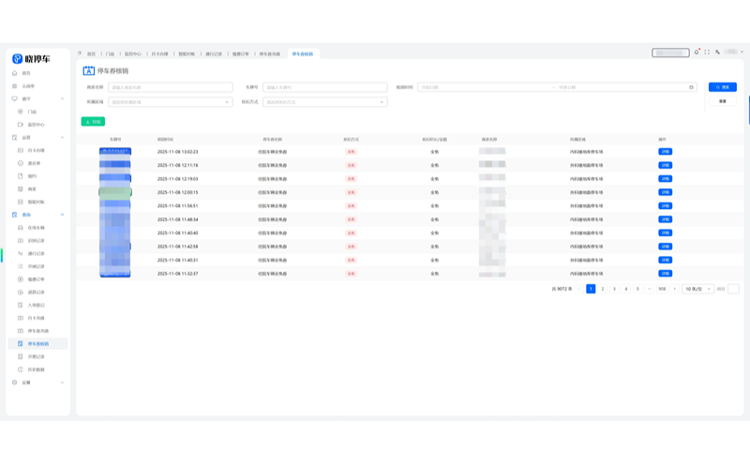Click the blue 搜索 search button
This screenshot has width=750, height=464.
click(x=722, y=87)
